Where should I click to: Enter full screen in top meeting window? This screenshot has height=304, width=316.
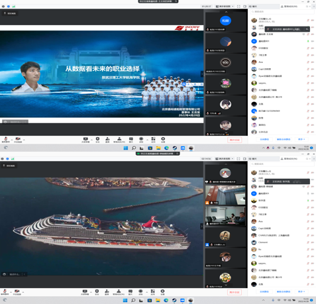(238, 7)
